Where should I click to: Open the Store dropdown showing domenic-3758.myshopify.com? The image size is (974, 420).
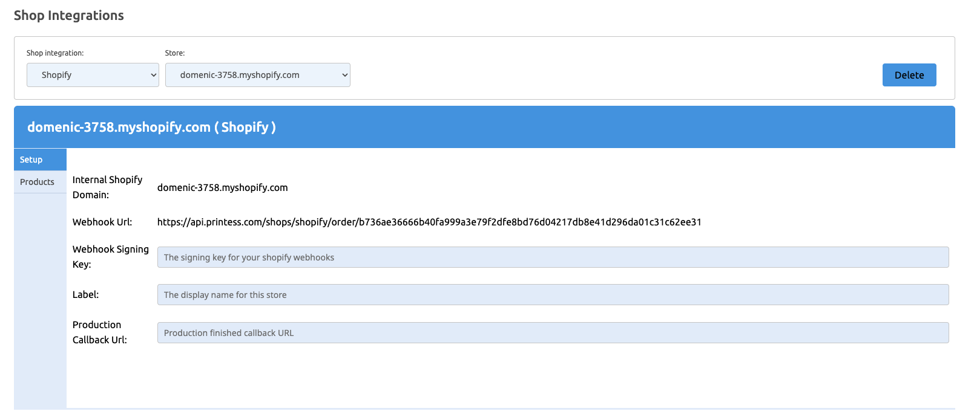[258, 75]
